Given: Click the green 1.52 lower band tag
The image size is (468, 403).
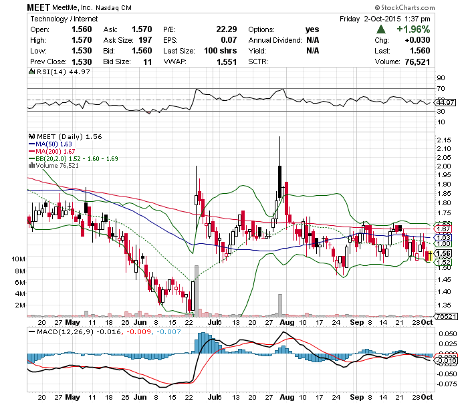Looking at the screenshot, I should (x=443, y=262).
